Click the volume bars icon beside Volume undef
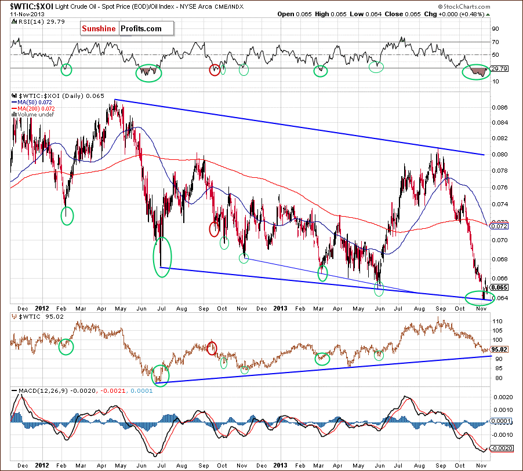523x471 pixels. click(x=14, y=114)
